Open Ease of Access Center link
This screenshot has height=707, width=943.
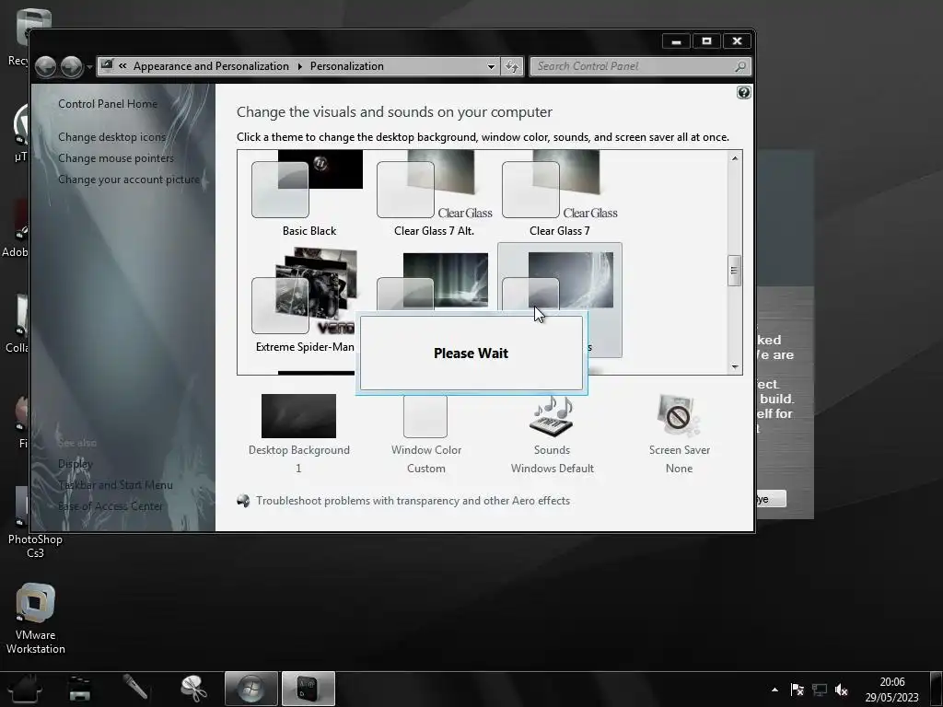tap(111, 506)
